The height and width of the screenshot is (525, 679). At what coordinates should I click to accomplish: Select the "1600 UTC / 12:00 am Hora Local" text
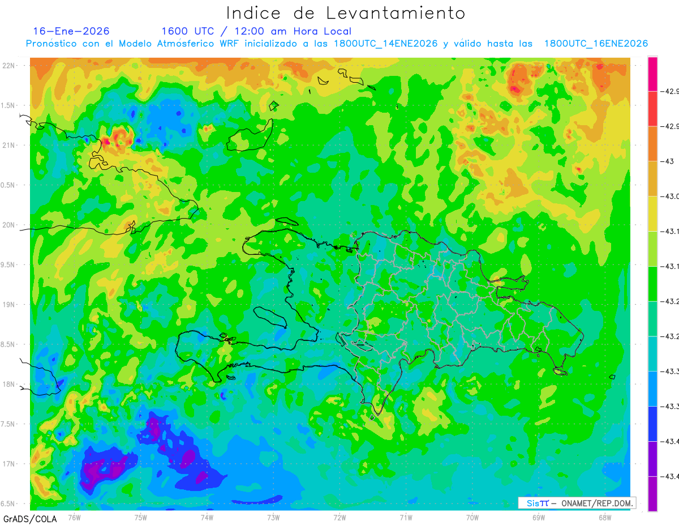click(x=256, y=31)
